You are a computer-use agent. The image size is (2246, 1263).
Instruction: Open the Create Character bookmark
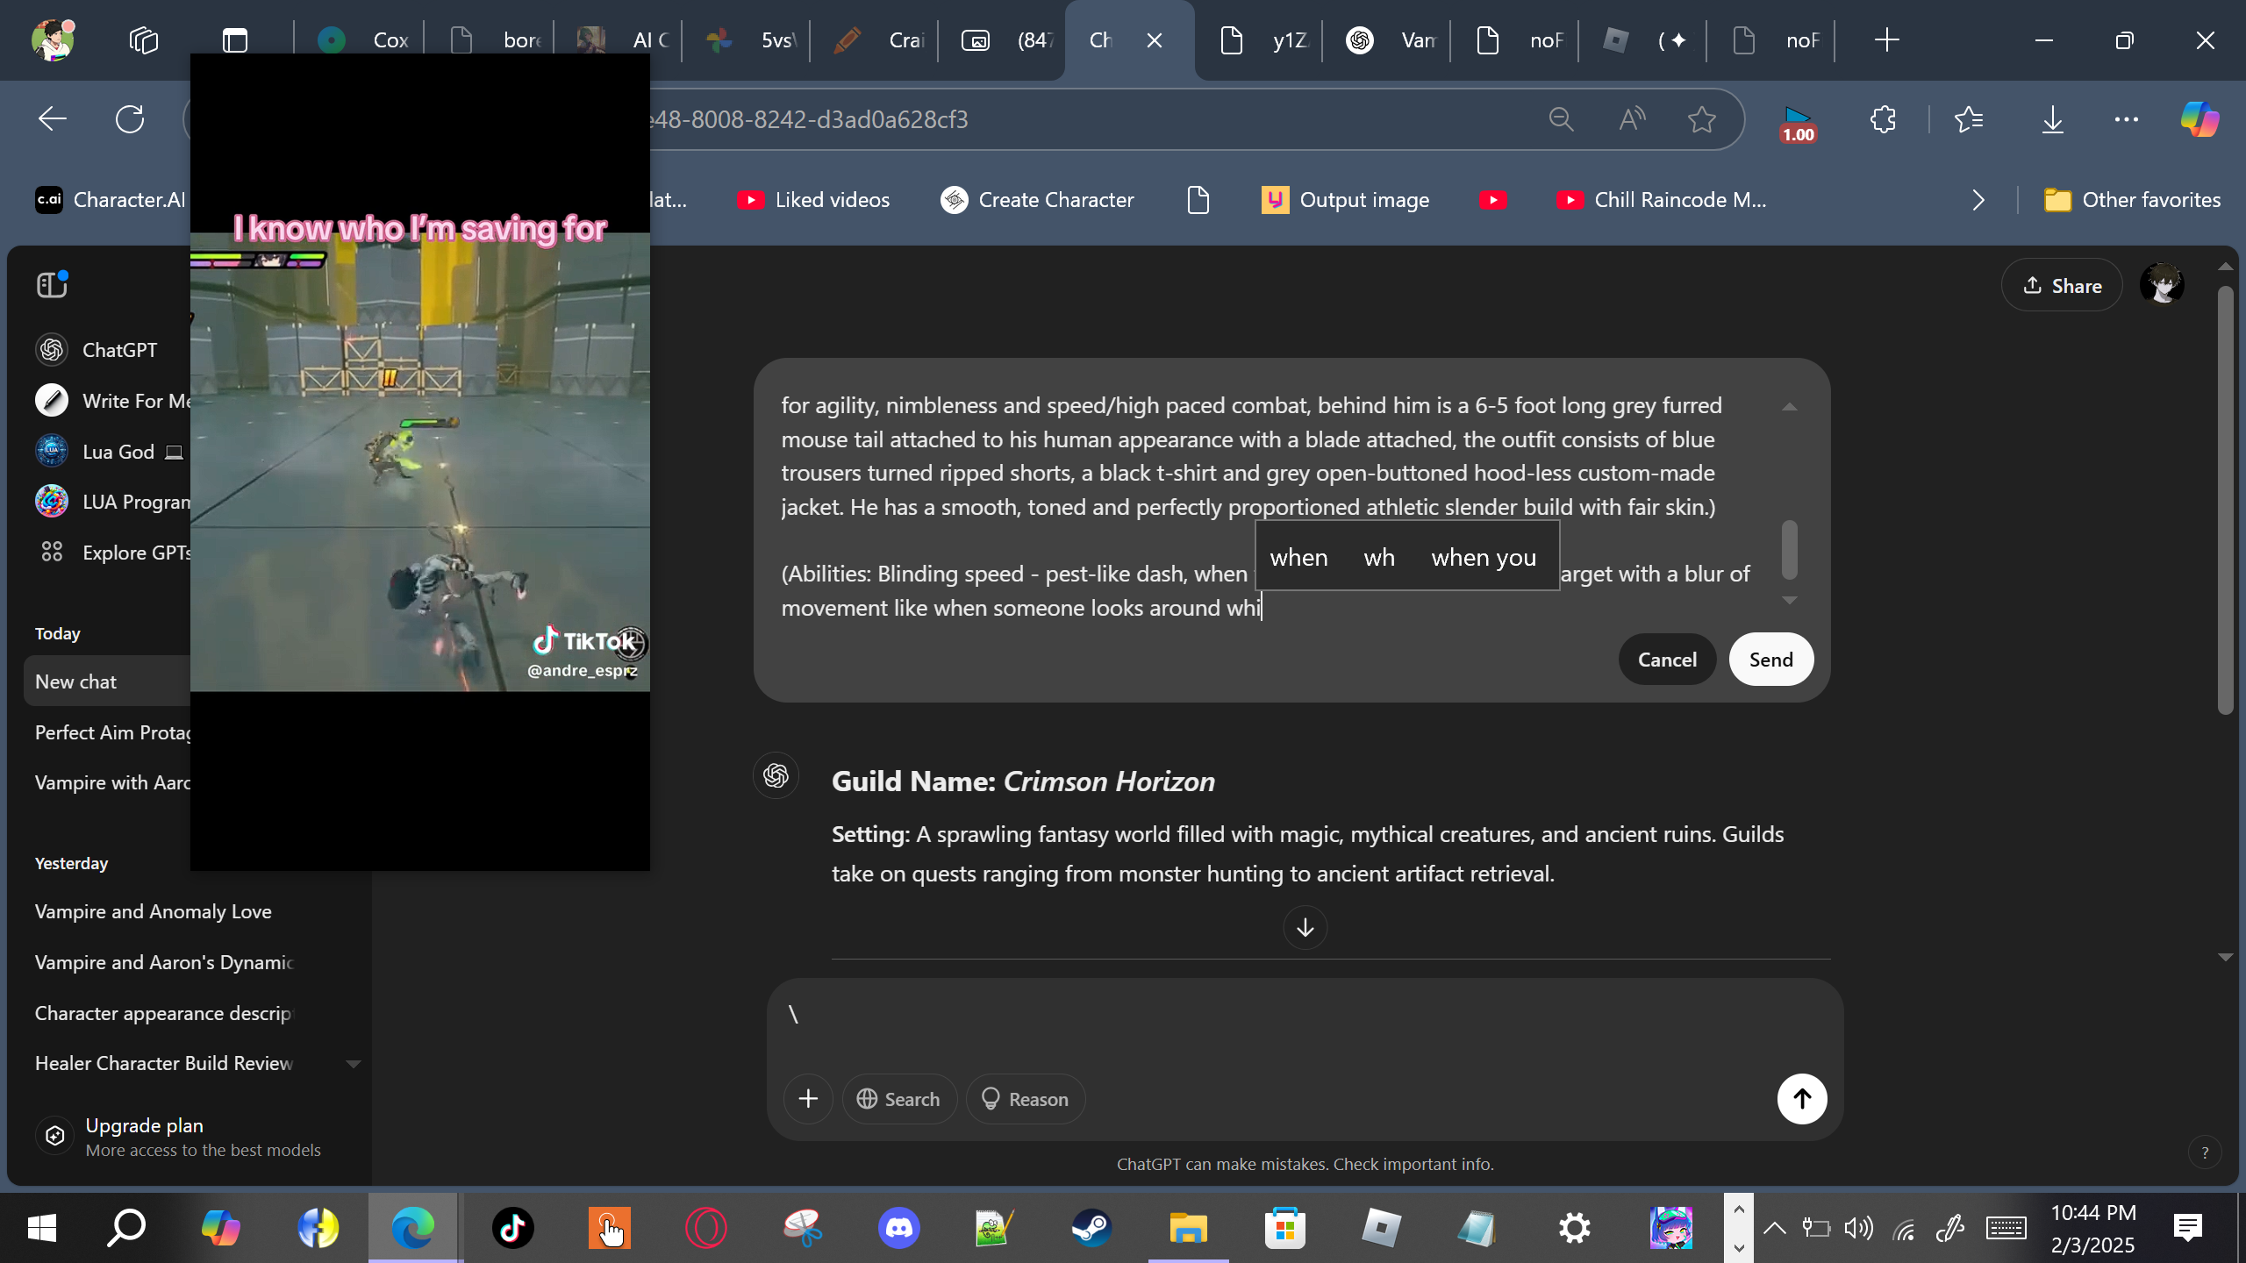(1038, 200)
